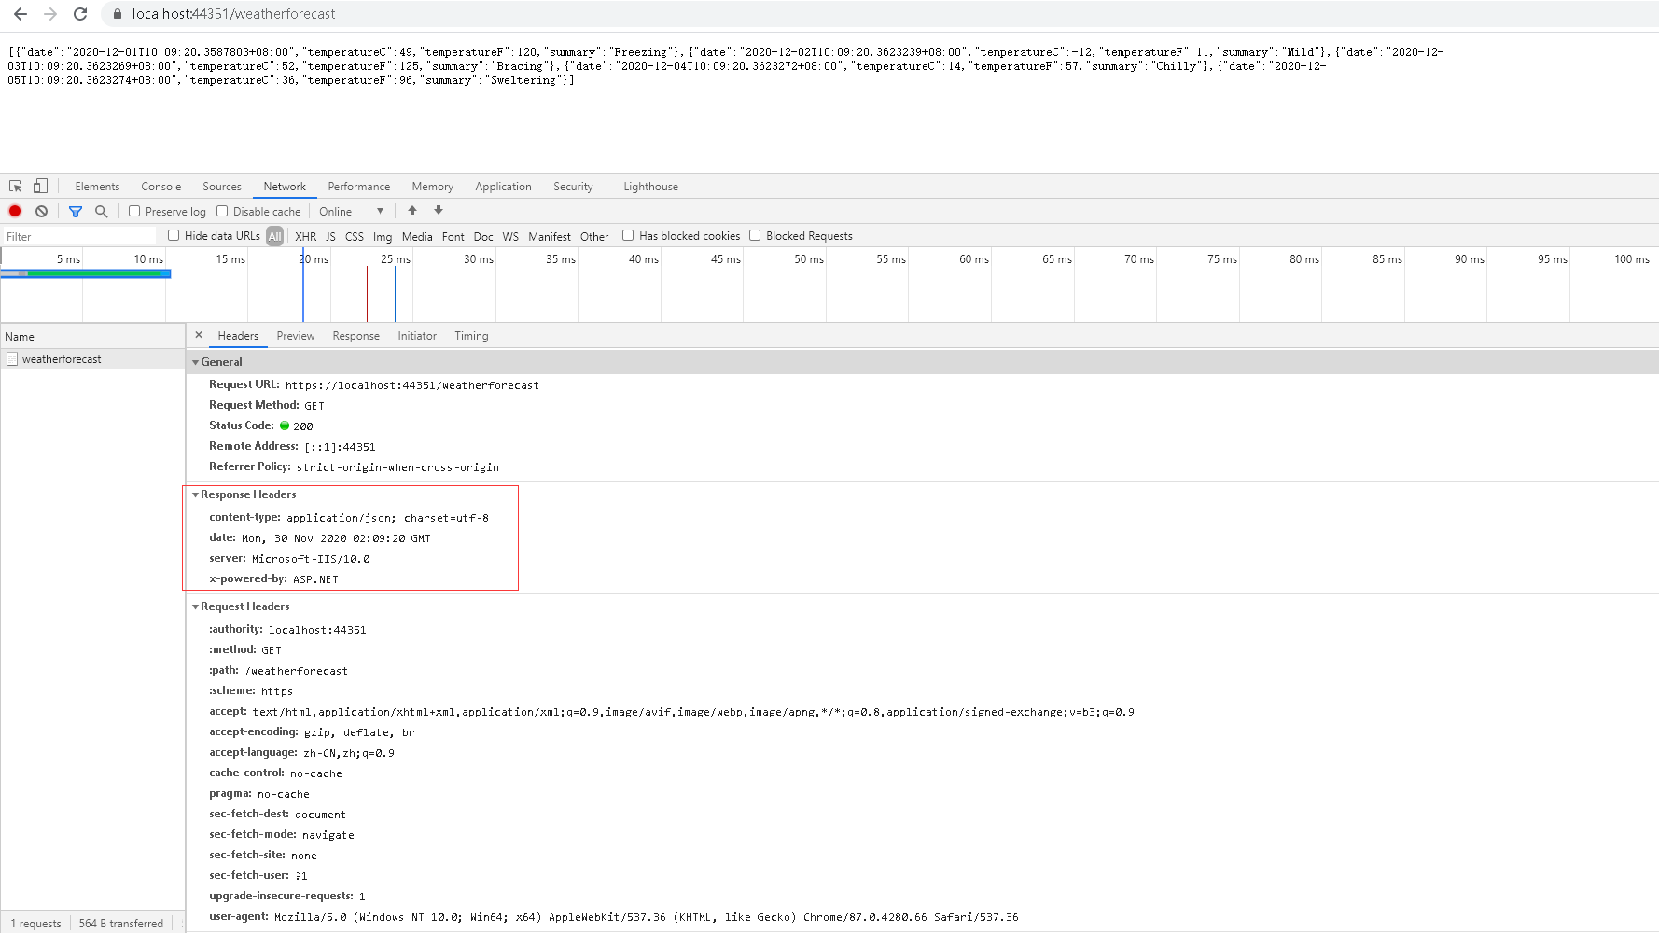Stop recording network log
The height and width of the screenshot is (933, 1659).
pyautogui.click(x=14, y=211)
